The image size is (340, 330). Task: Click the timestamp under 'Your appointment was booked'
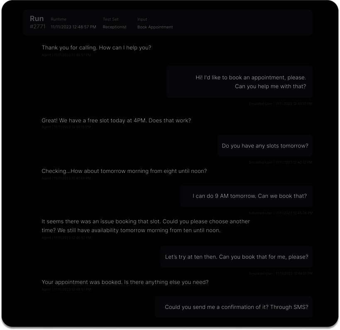66,289
